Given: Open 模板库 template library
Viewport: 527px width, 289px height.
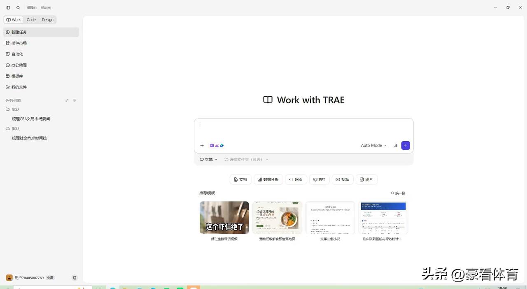Looking at the screenshot, I should coord(41,76).
